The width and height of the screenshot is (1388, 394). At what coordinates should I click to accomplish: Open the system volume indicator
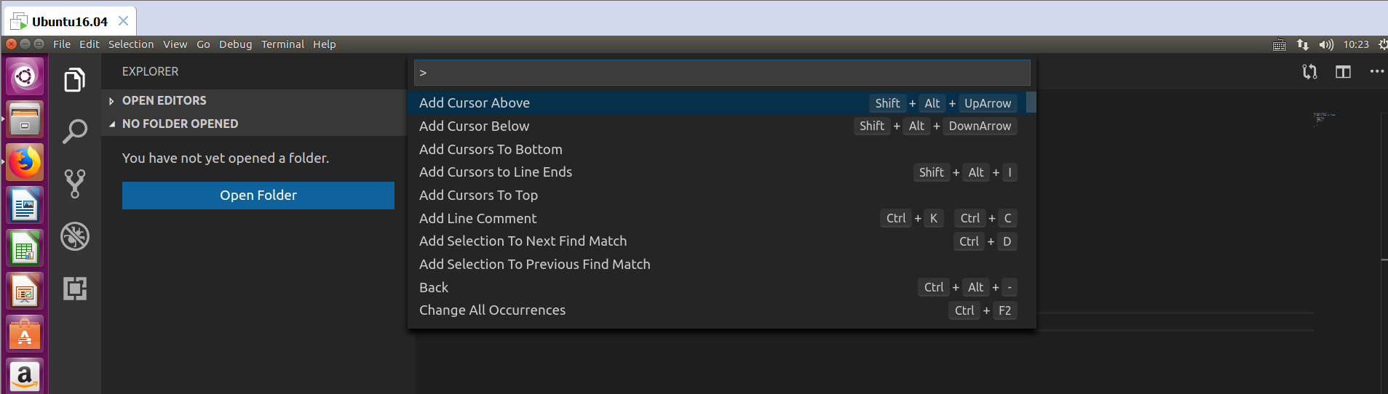click(1326, 44)
